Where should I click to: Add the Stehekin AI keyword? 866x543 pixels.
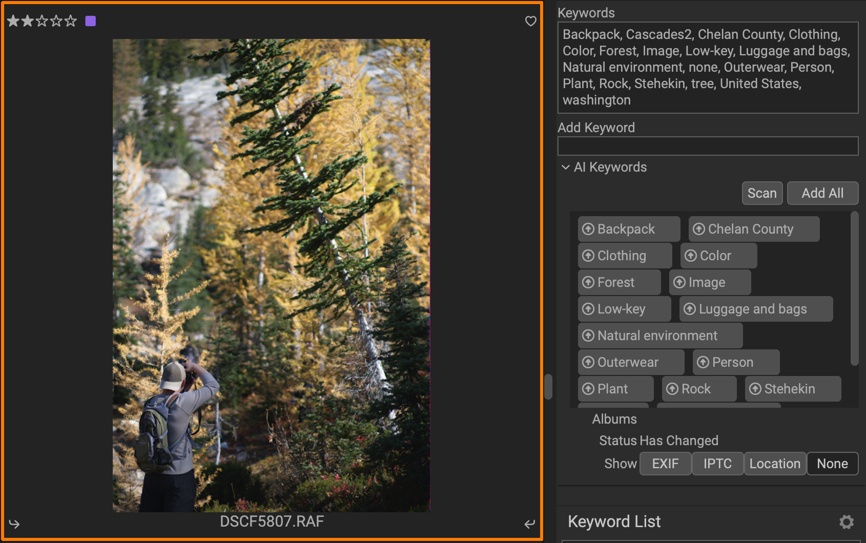coord(793,389)
